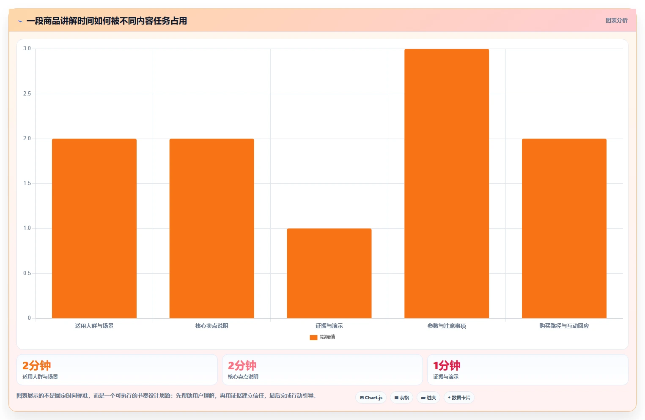Open the 2分钟 核心卖点说明 data card
This screenshot has height=420, width=645.
pyautogui.click(x=322, y=370)
